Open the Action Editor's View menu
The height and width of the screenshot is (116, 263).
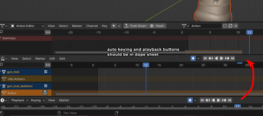click(51, 26)
